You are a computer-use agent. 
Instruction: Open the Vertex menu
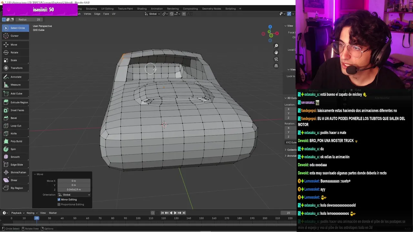point(87,14)
